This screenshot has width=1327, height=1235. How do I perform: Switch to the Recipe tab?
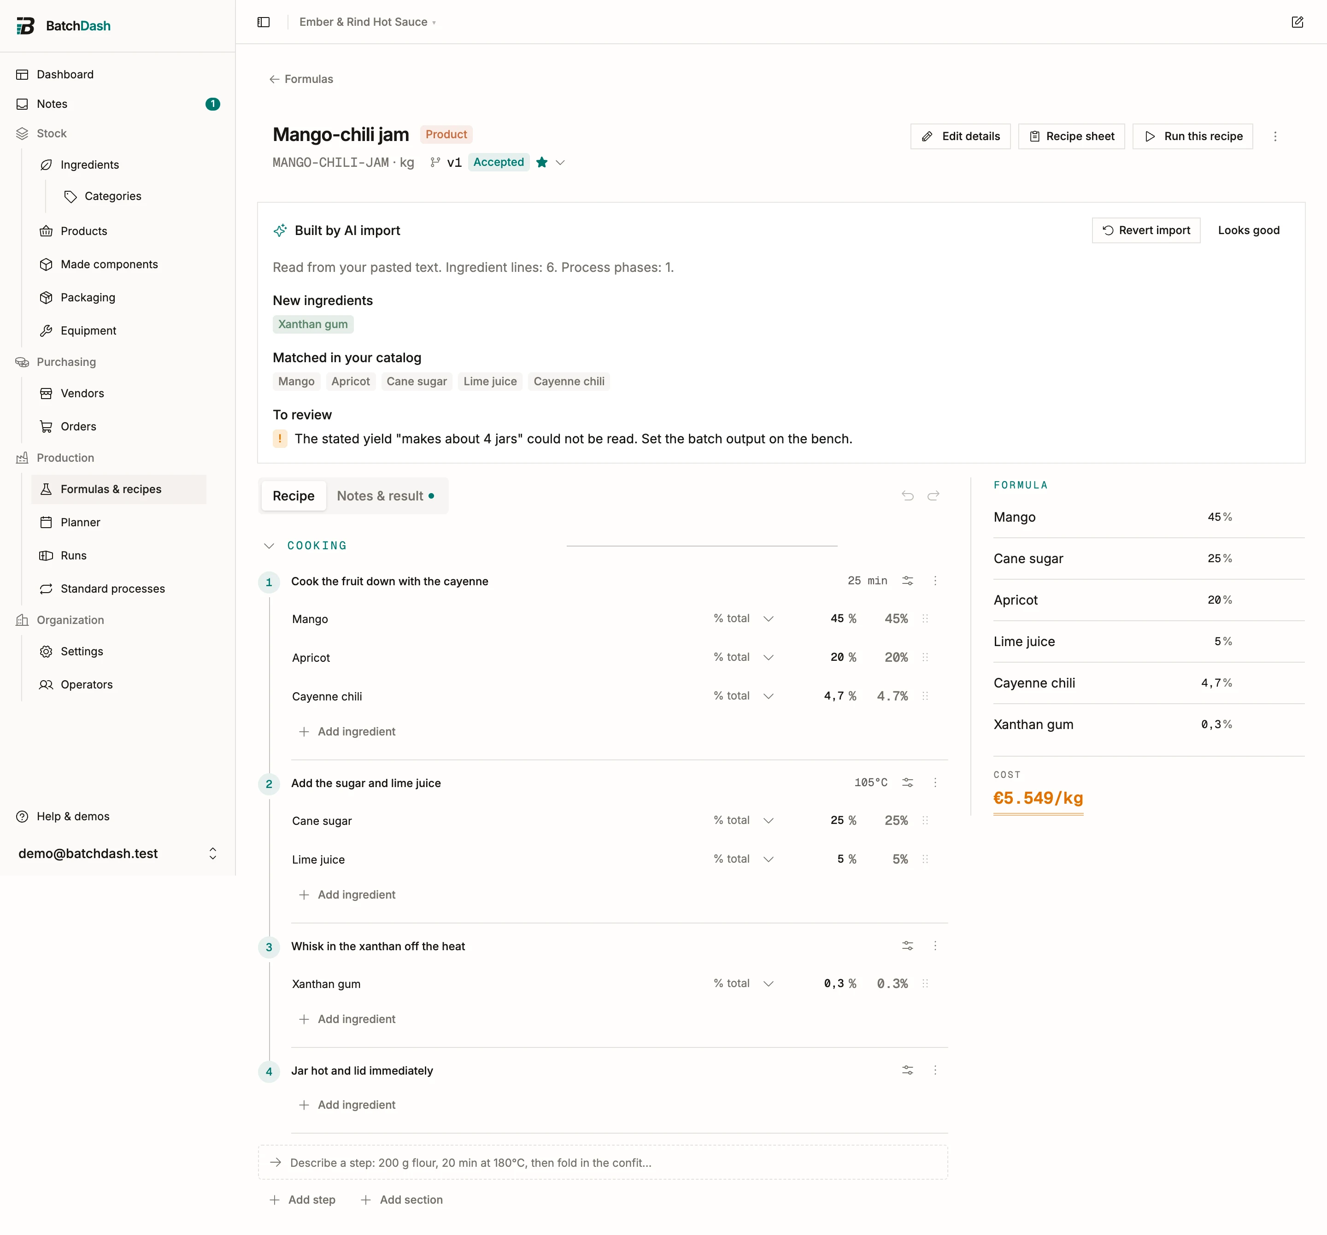[x=294, y=495]
